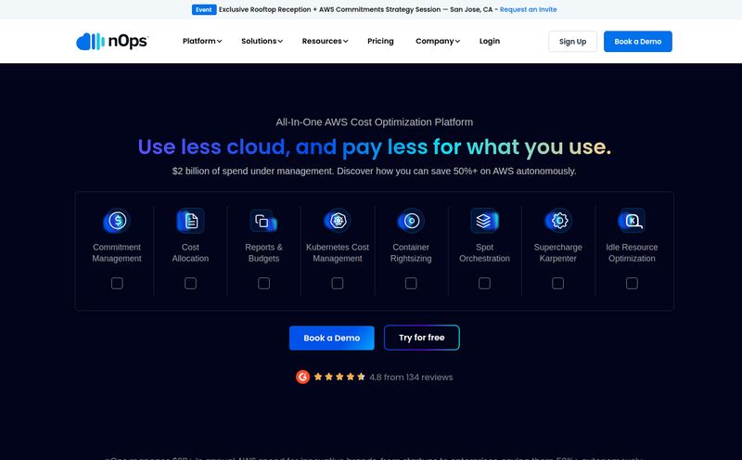The height and width of the screenshot is (460, 742).
Task: Click the Supercharge Karpenter label
Action: click(x=558, y=252)
